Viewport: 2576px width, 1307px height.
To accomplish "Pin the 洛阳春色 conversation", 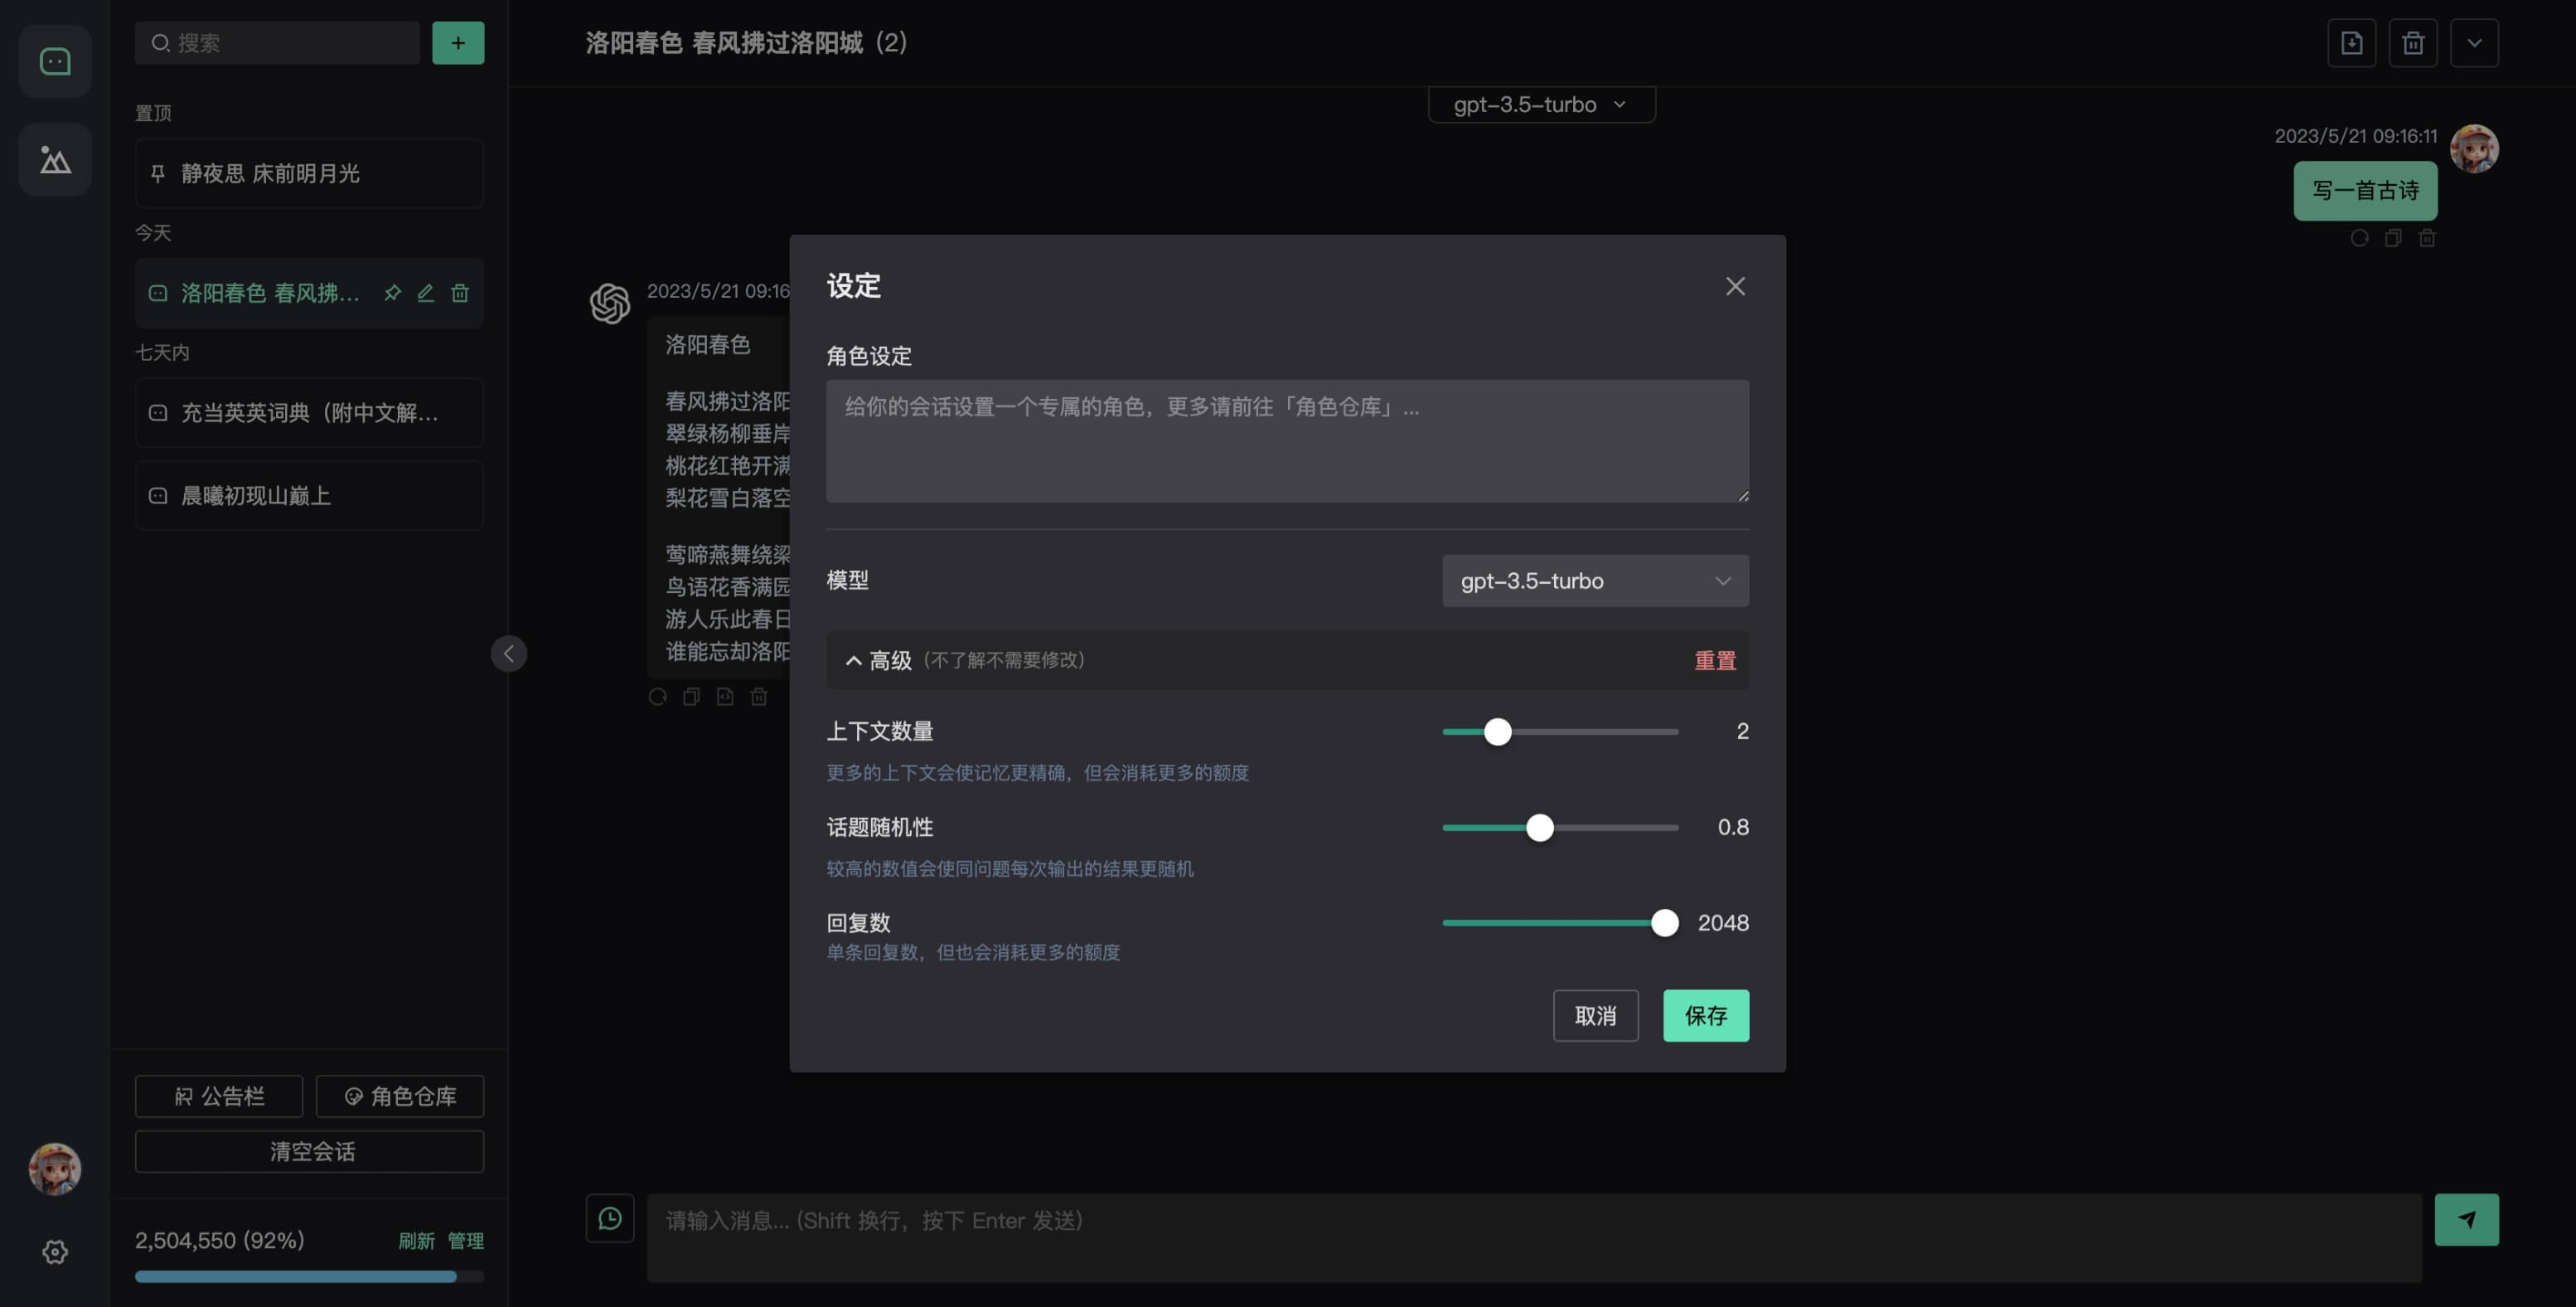I will tap(392, 294).
